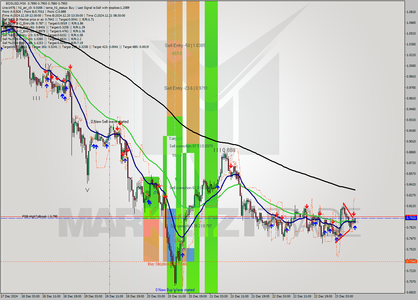418x300 pixels.
Task: Click the 'I I I 0.888' peak label
Action: tap(225, 150)
